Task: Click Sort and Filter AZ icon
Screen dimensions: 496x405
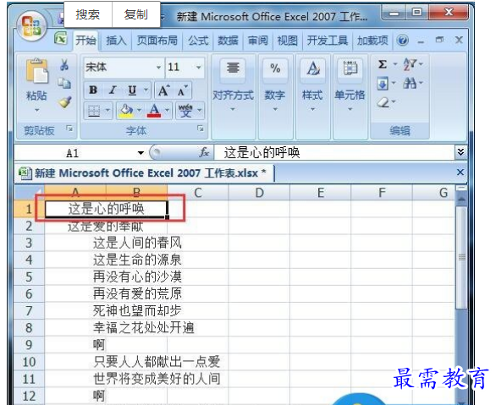Action: click(411, 65)
